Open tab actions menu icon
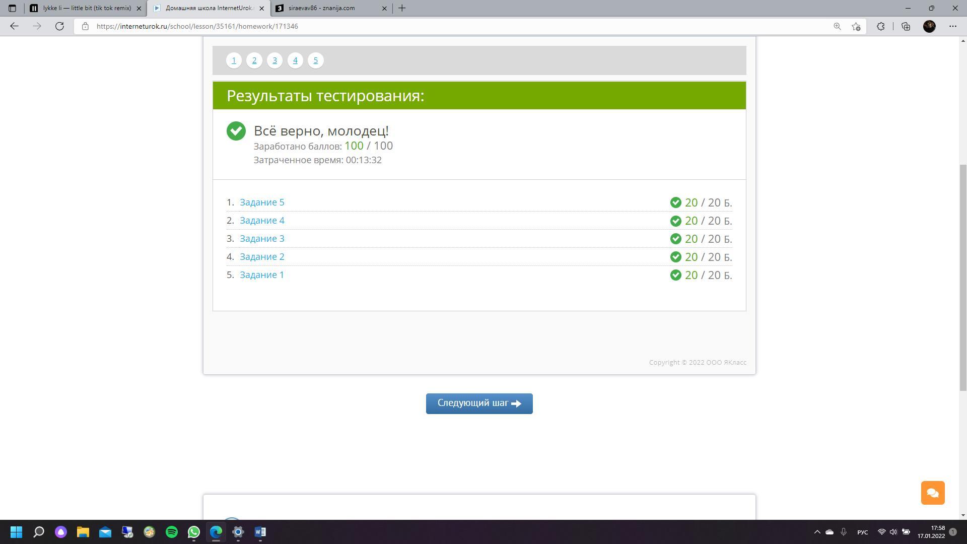This screenshot has width=967, height=544. tap(12, 8)
